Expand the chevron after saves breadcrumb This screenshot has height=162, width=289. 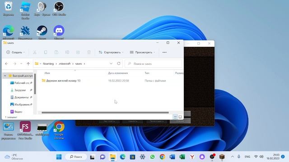coord(84,64)
